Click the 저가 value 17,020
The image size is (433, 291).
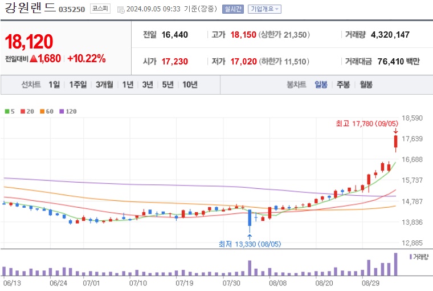coord(244,62)
